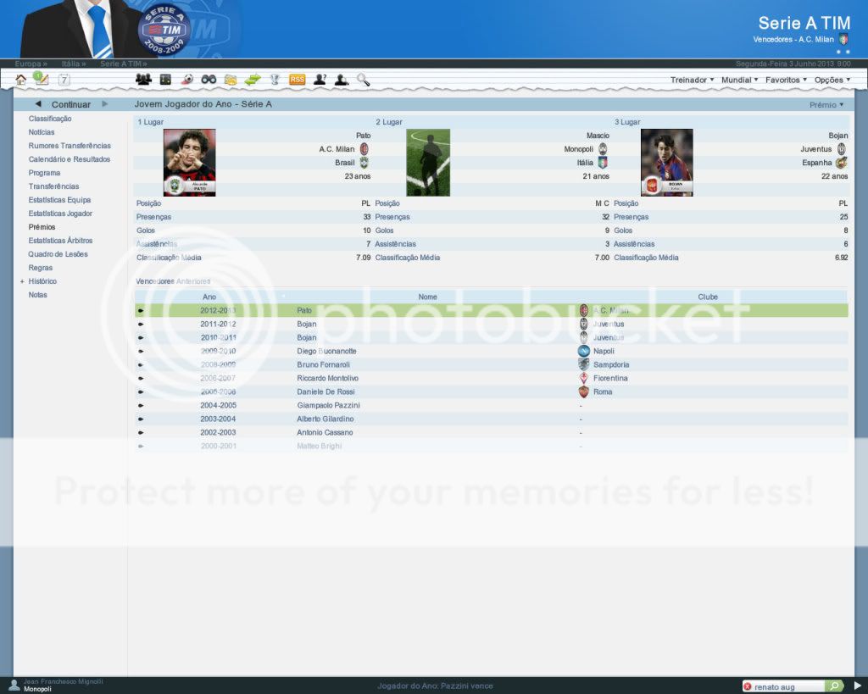868x694 pixels.
Task: Clear the search text with red X
Action: 748,686
